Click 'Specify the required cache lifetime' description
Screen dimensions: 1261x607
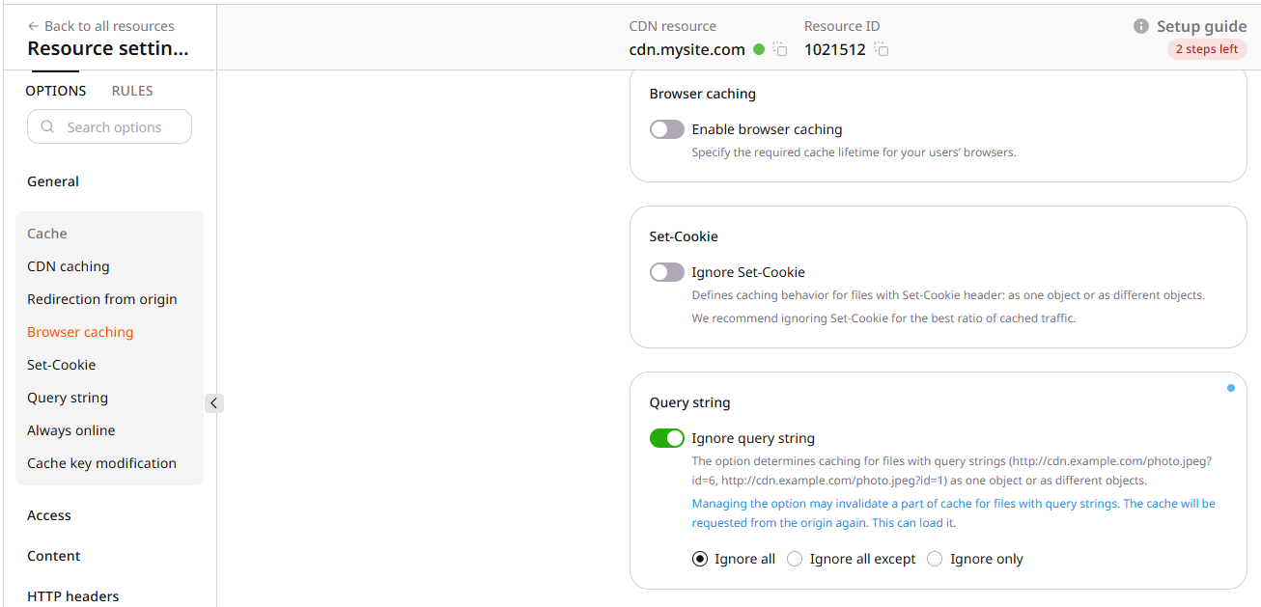pos(855,152)
